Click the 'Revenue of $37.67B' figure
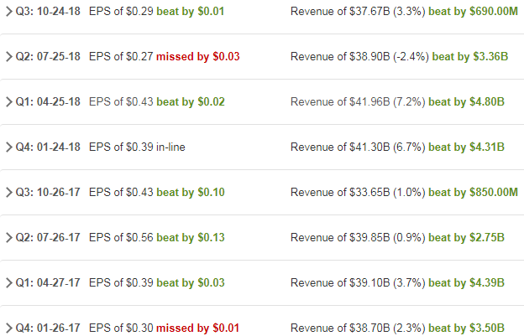Viewport: 524px width, 336px height. point(340,12)
